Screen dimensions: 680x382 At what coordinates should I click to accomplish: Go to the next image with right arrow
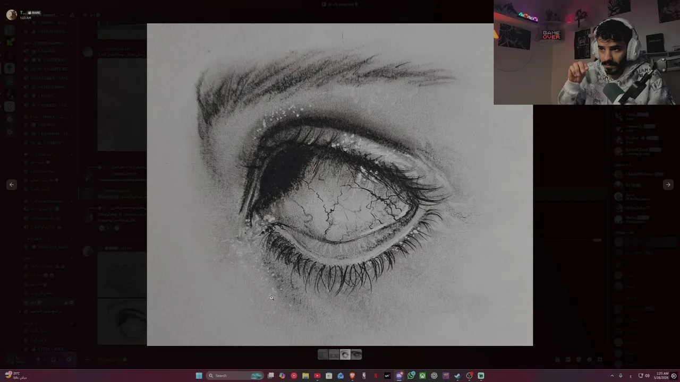(668, 185)
